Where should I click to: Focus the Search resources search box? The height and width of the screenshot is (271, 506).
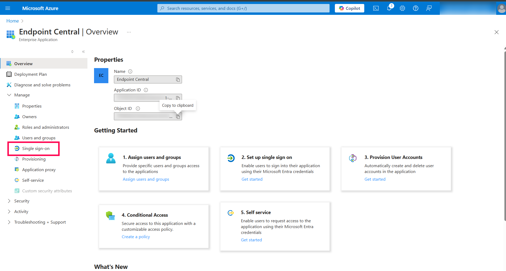pyautogui.click(x=243, y=8)
